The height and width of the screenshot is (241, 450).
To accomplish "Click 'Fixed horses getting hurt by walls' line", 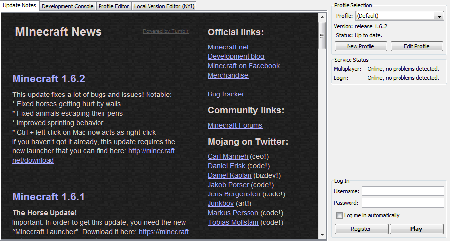I will click(x=66, y=104).
